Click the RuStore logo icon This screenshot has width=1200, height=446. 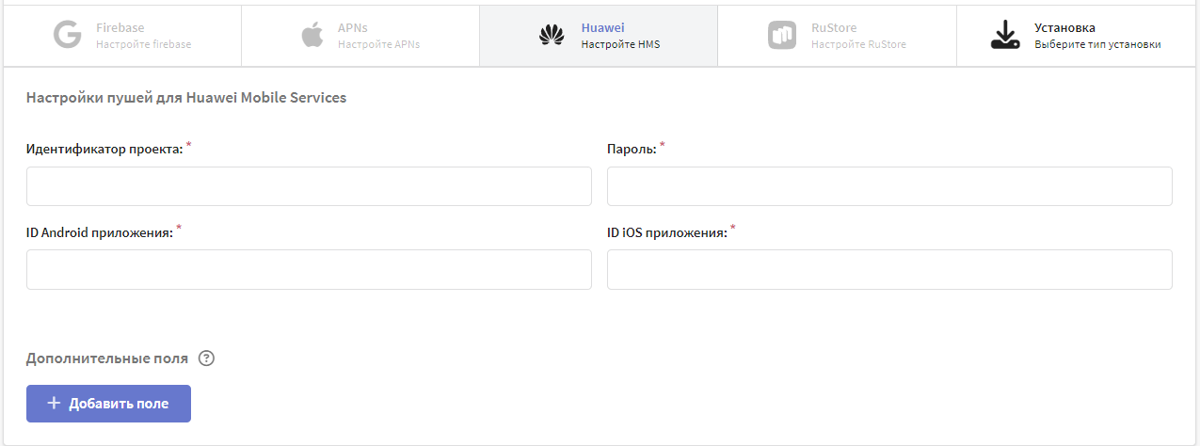[782, 36]
